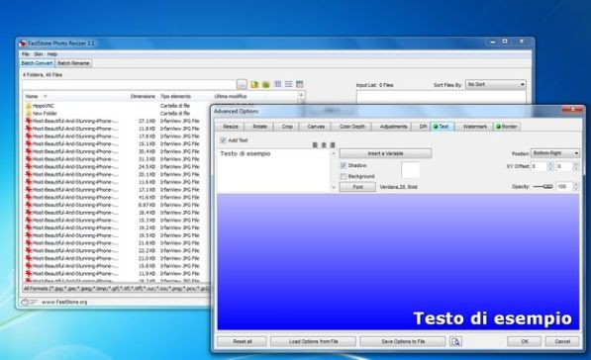Screen dimensions: 591x360
Task: Click the browse folder "..." button
Action: (242, 84)
